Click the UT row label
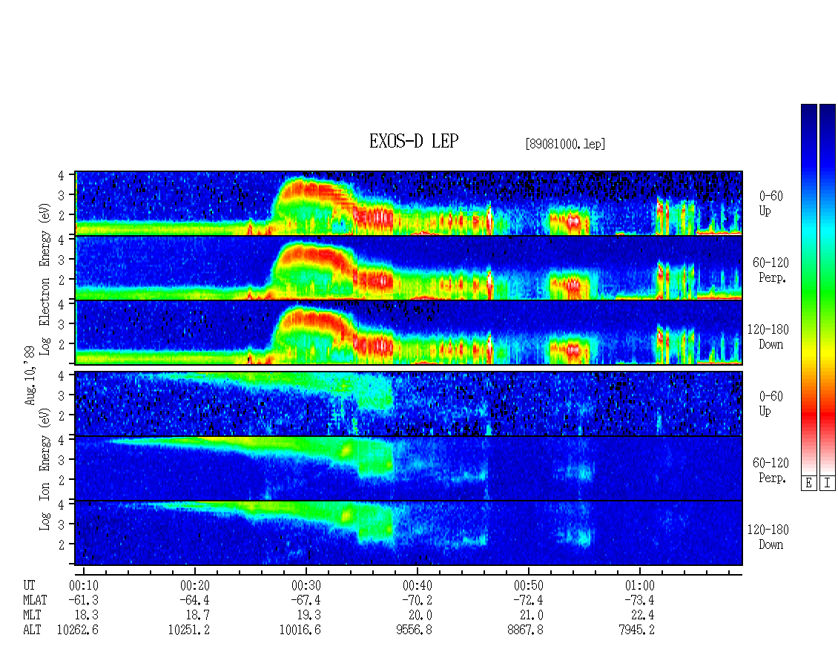This screenshot has height=649, width=838. click(x=30, y=585)
